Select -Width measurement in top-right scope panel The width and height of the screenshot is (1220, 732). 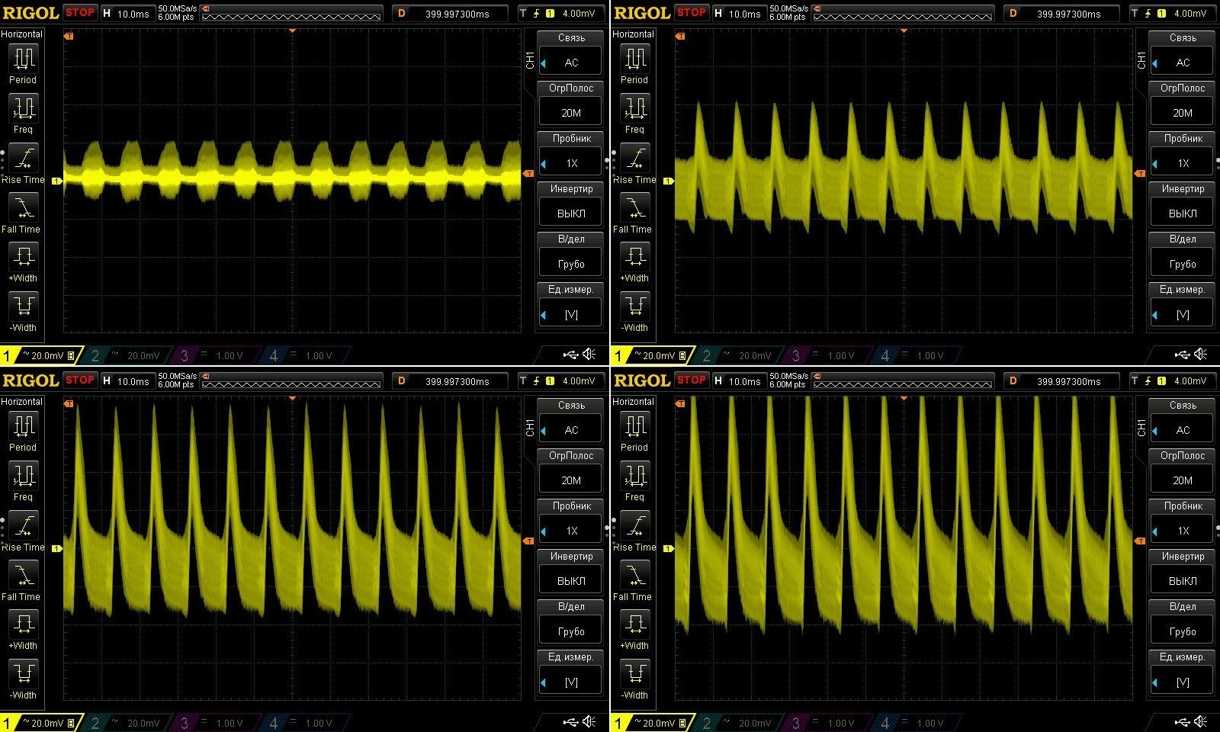point(634,312)
